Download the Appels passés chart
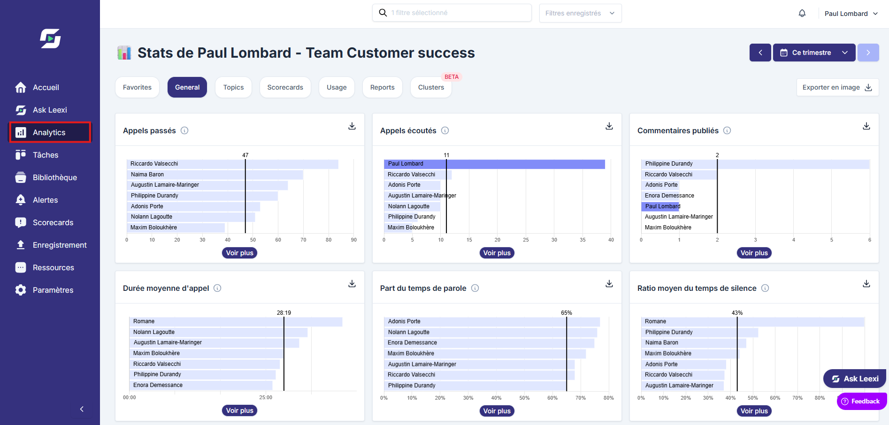 (352, 126)
